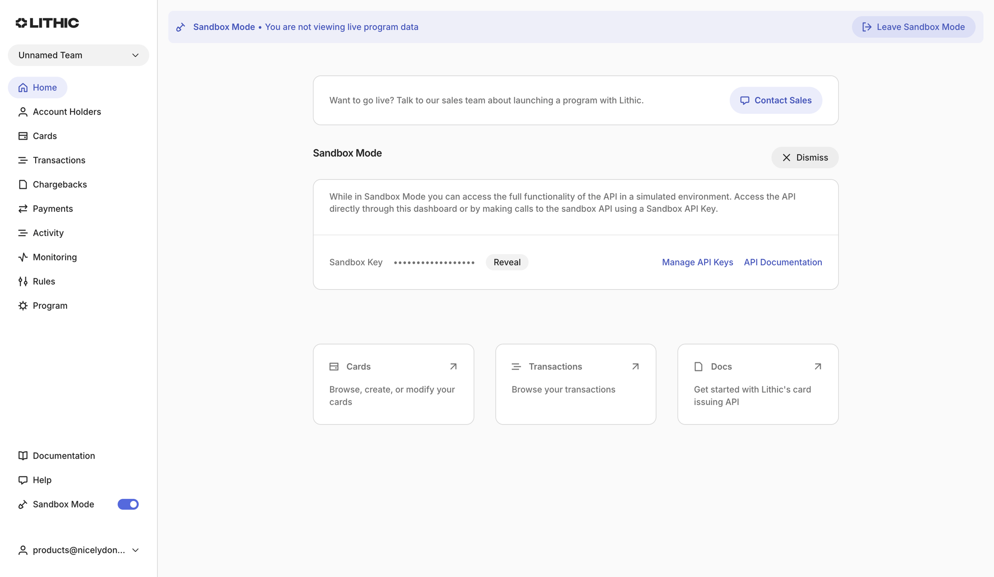Click the Home house icon
994x577 pixels.
tap(23, 87)
